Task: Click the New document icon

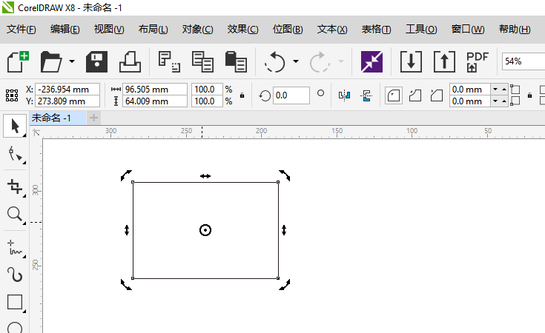Action: tap(19, 61)
